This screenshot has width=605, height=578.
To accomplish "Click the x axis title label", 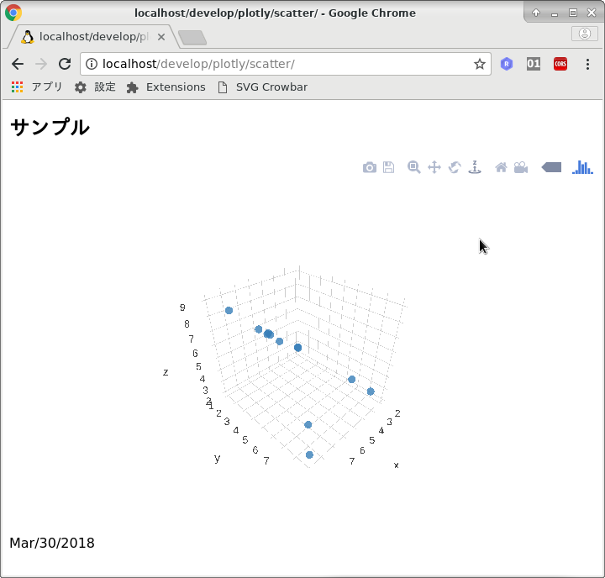I will coord(397,465).
